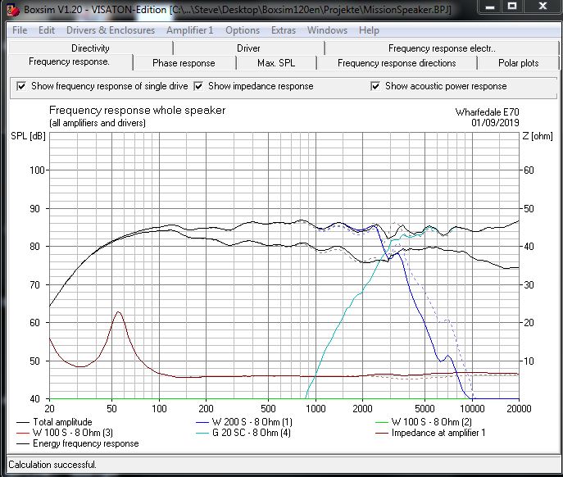Close the Boxsim window
The height and width of the screenshot is (477, 563).
pyautogui.click(x=543, y=6)
